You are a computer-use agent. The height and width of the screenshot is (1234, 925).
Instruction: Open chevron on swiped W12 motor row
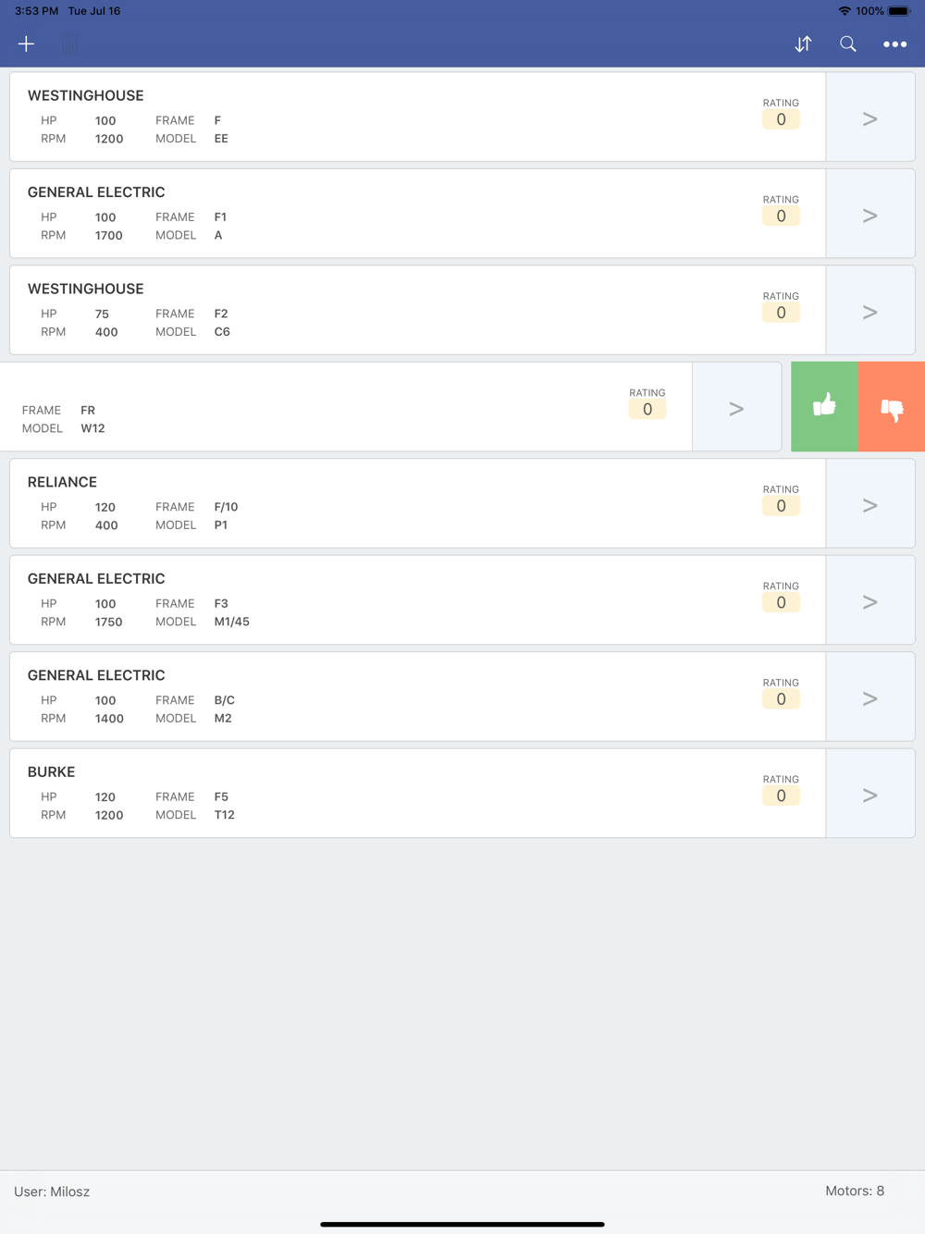tap(736, 407)
